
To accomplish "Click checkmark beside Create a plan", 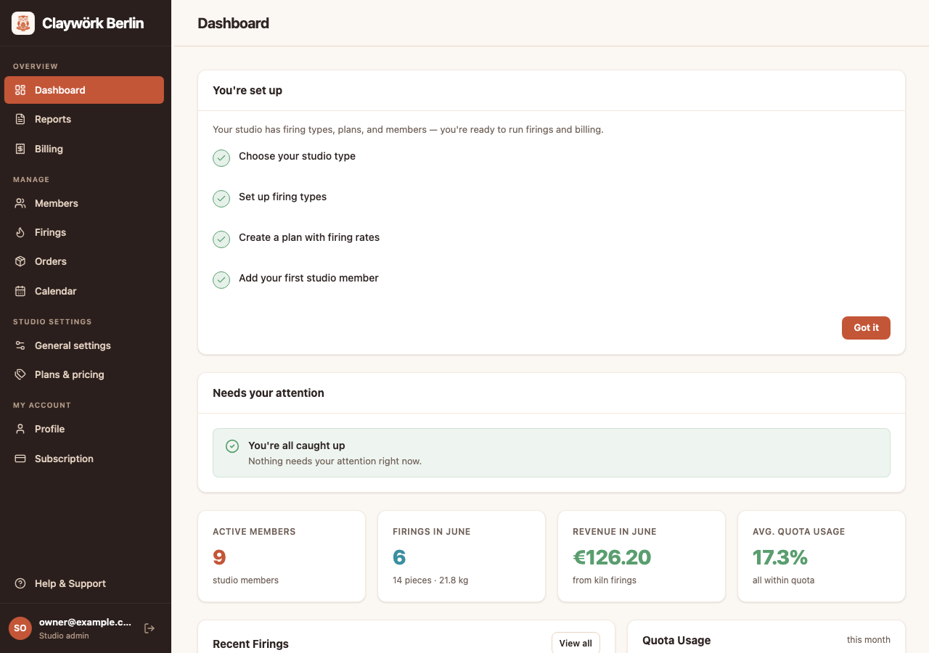I will click(221, 239).
